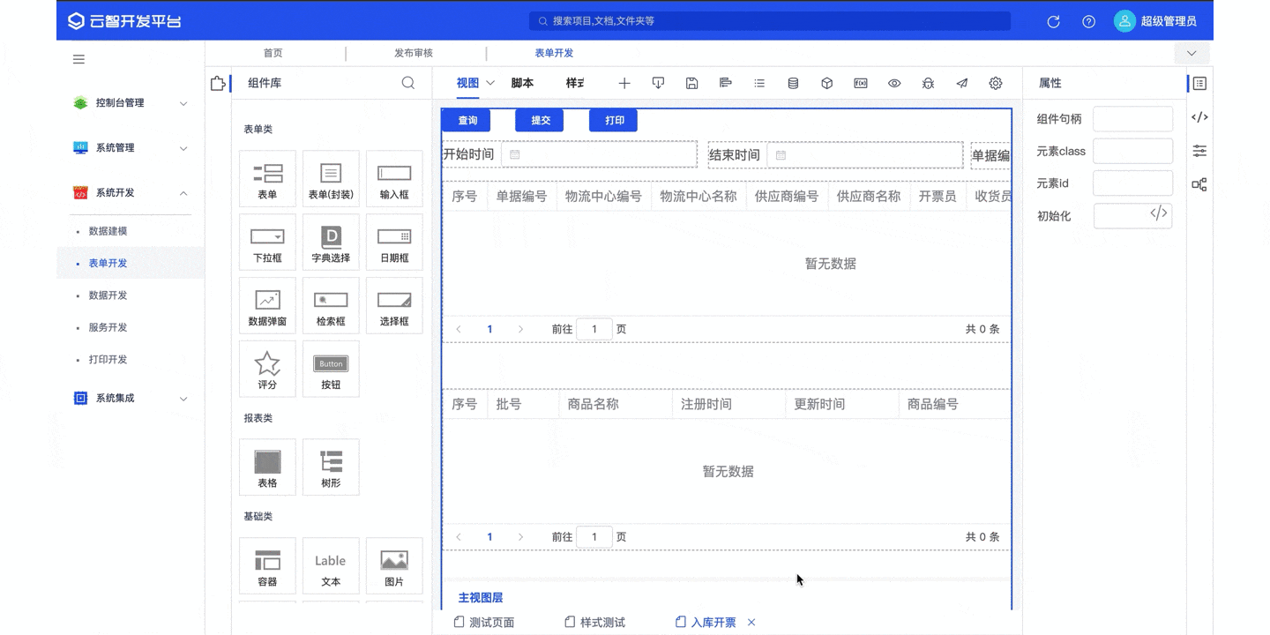
Task: Pick the 评分 star rating component
Action: 267,370
